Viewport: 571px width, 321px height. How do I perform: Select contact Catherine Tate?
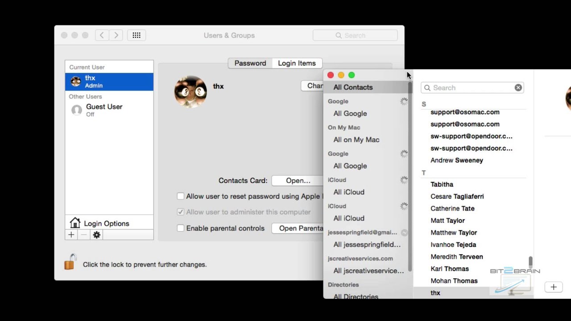point(452,208)
